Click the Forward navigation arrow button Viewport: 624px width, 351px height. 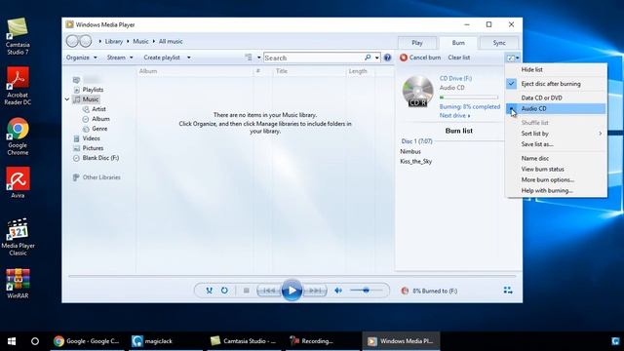coord(85,41)
